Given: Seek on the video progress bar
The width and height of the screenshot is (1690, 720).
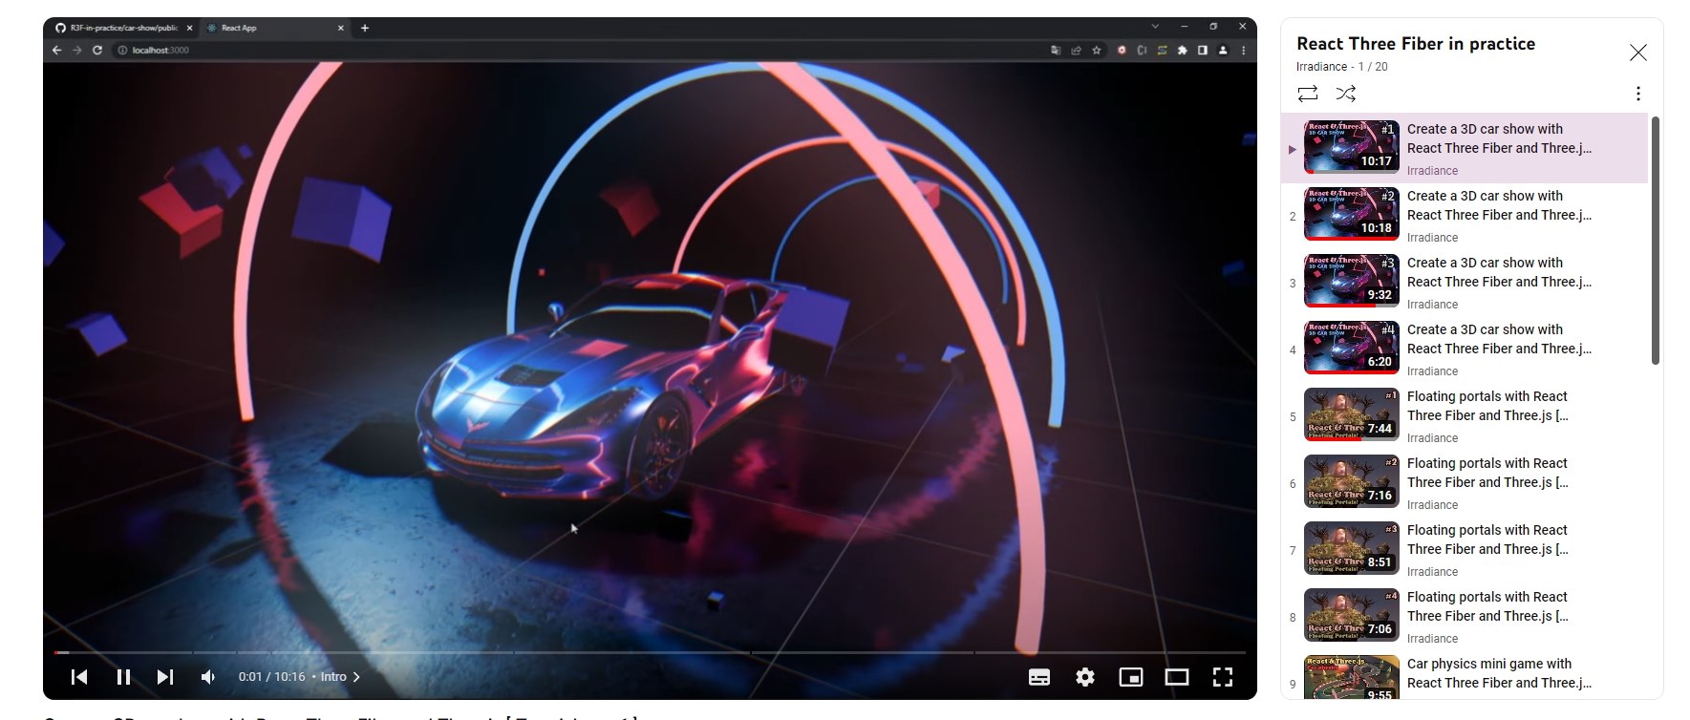Looking at the screenshot, I should point(650,652).
